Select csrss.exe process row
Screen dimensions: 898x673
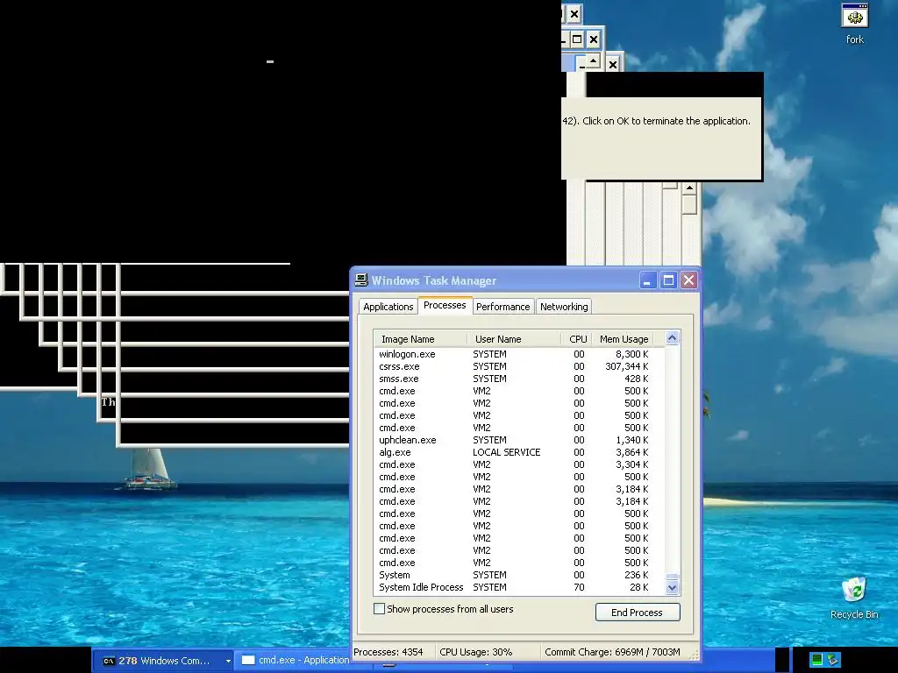tap(519, 366)
